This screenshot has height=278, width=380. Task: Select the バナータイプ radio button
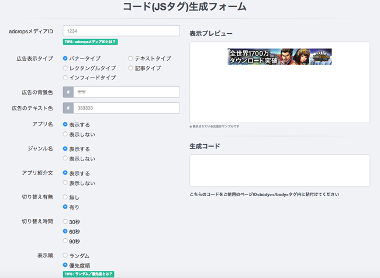(x=65, y=58)
